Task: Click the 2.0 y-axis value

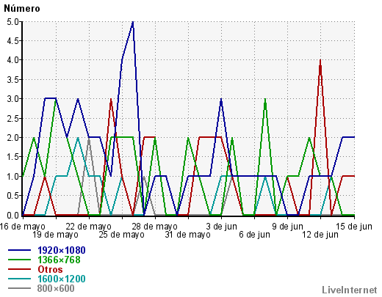Action: (12, 137)
